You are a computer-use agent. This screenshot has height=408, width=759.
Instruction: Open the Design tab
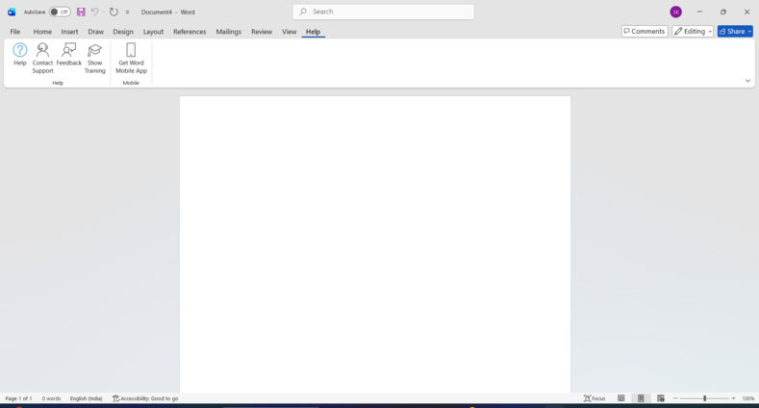(123, 32)
